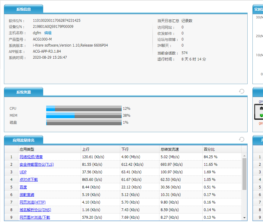Click the traffic table scrollbar thumb
This screenshot has width=263, height=222.
point(244,174)
